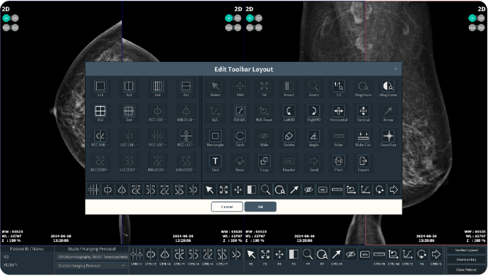Select the Angle measurement tool
This screenshot has height=276, width=488.
[314, 136]
